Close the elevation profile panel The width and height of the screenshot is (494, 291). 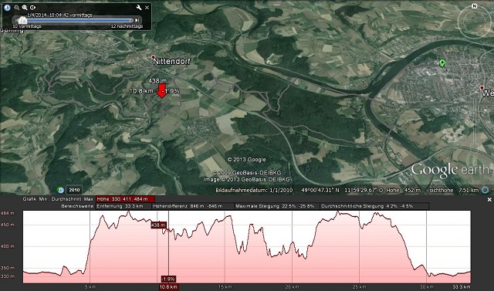point(489,200)
